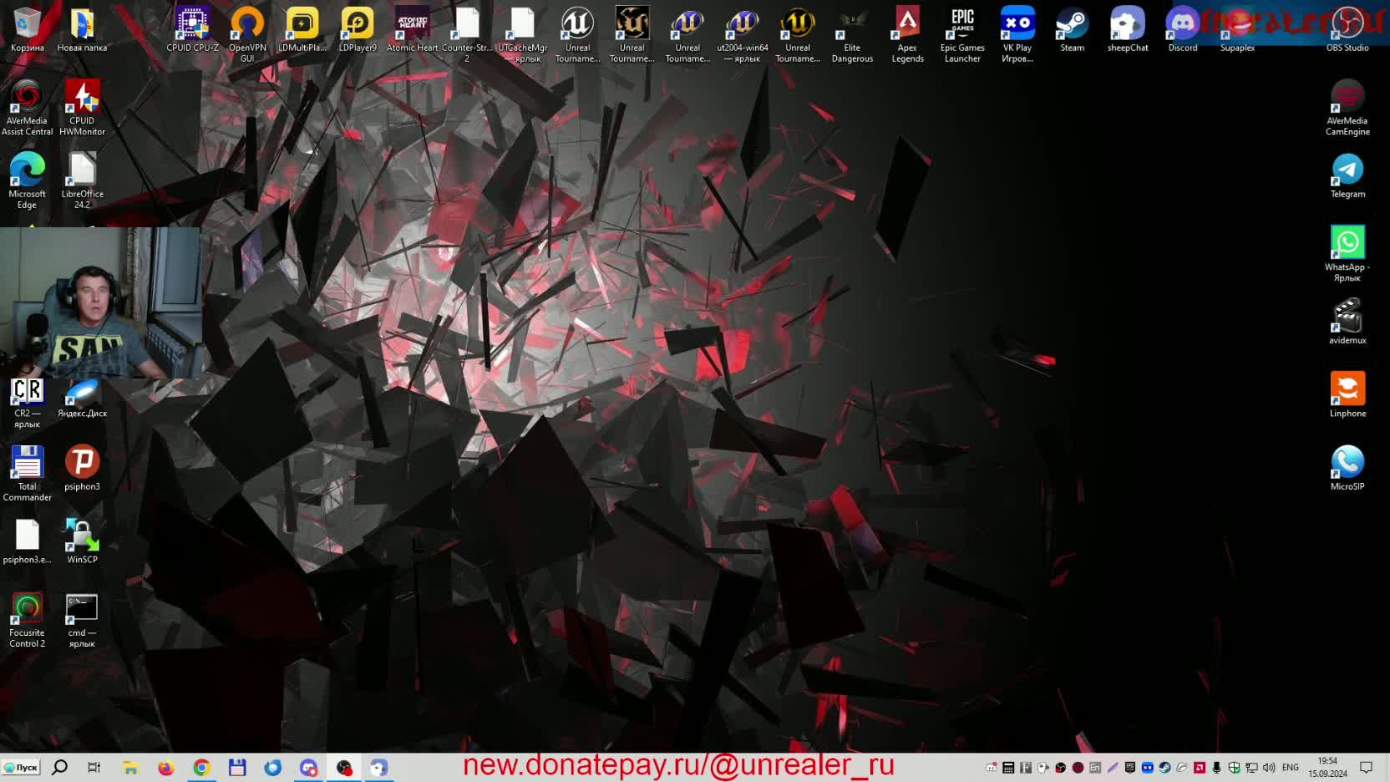Select the ut2004-win64 shortcut icon
Image resolution: width=1390 pixels, height=782 pixels.
tap(743, 34)
